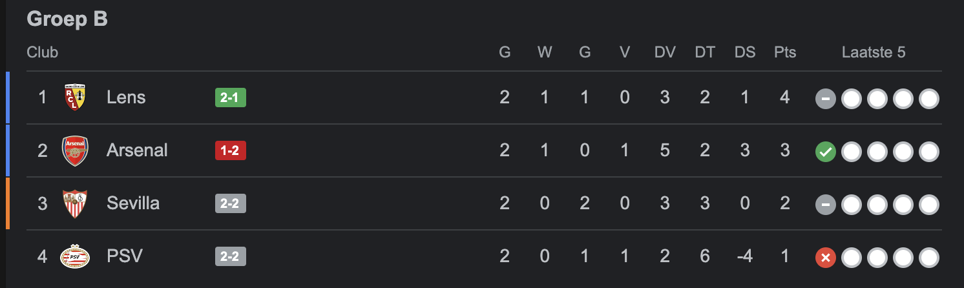Click the Pts column header

[785, 52]
